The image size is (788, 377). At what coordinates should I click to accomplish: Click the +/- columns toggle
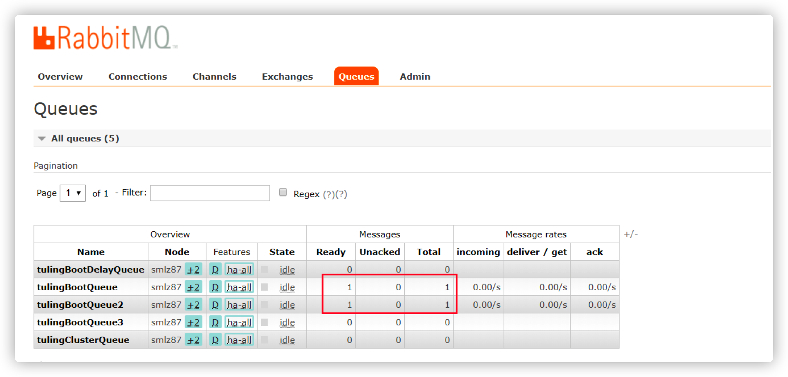[x=631, y=234]
